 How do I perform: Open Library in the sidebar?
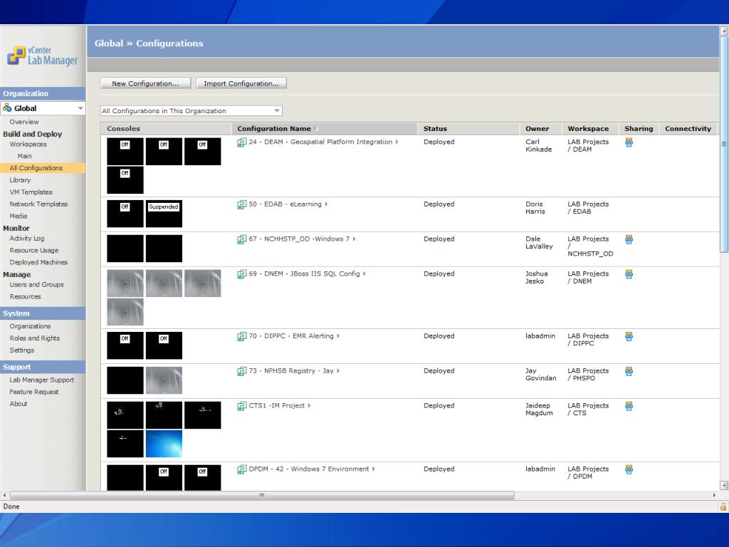20,180
